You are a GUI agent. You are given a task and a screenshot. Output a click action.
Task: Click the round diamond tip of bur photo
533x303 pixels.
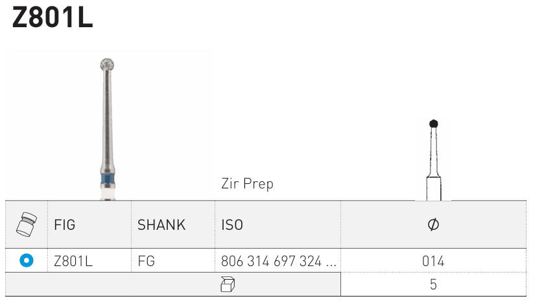coord(108,64)
